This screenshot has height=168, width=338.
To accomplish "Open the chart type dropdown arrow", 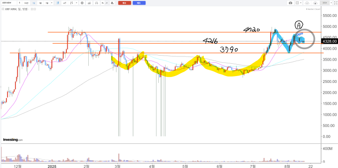I will [76, 3].
